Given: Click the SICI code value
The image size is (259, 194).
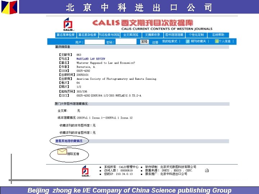Looking at the screenshot, I should (109, 96).
